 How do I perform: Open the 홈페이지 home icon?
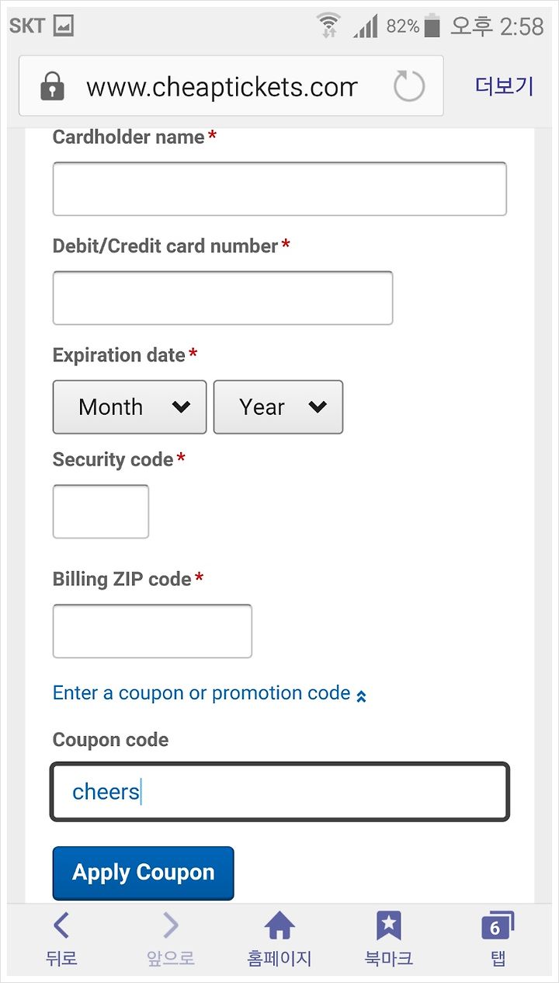(x=279, y=925)
